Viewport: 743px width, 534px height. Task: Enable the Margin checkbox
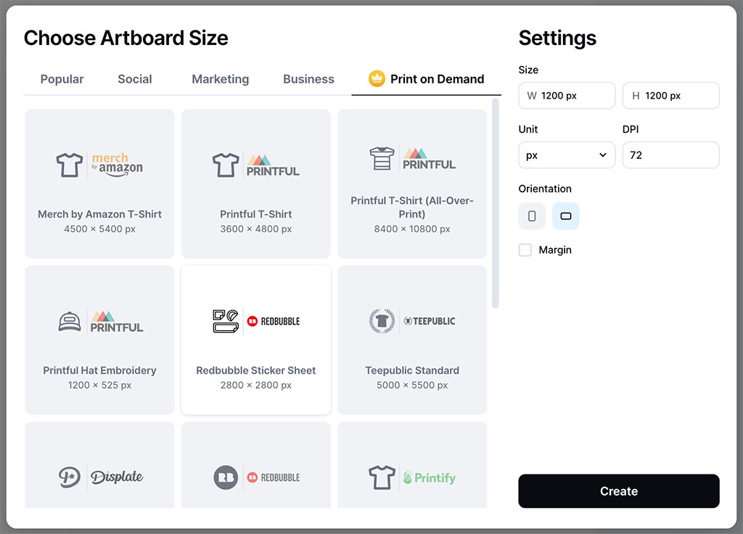click(525, 250)
